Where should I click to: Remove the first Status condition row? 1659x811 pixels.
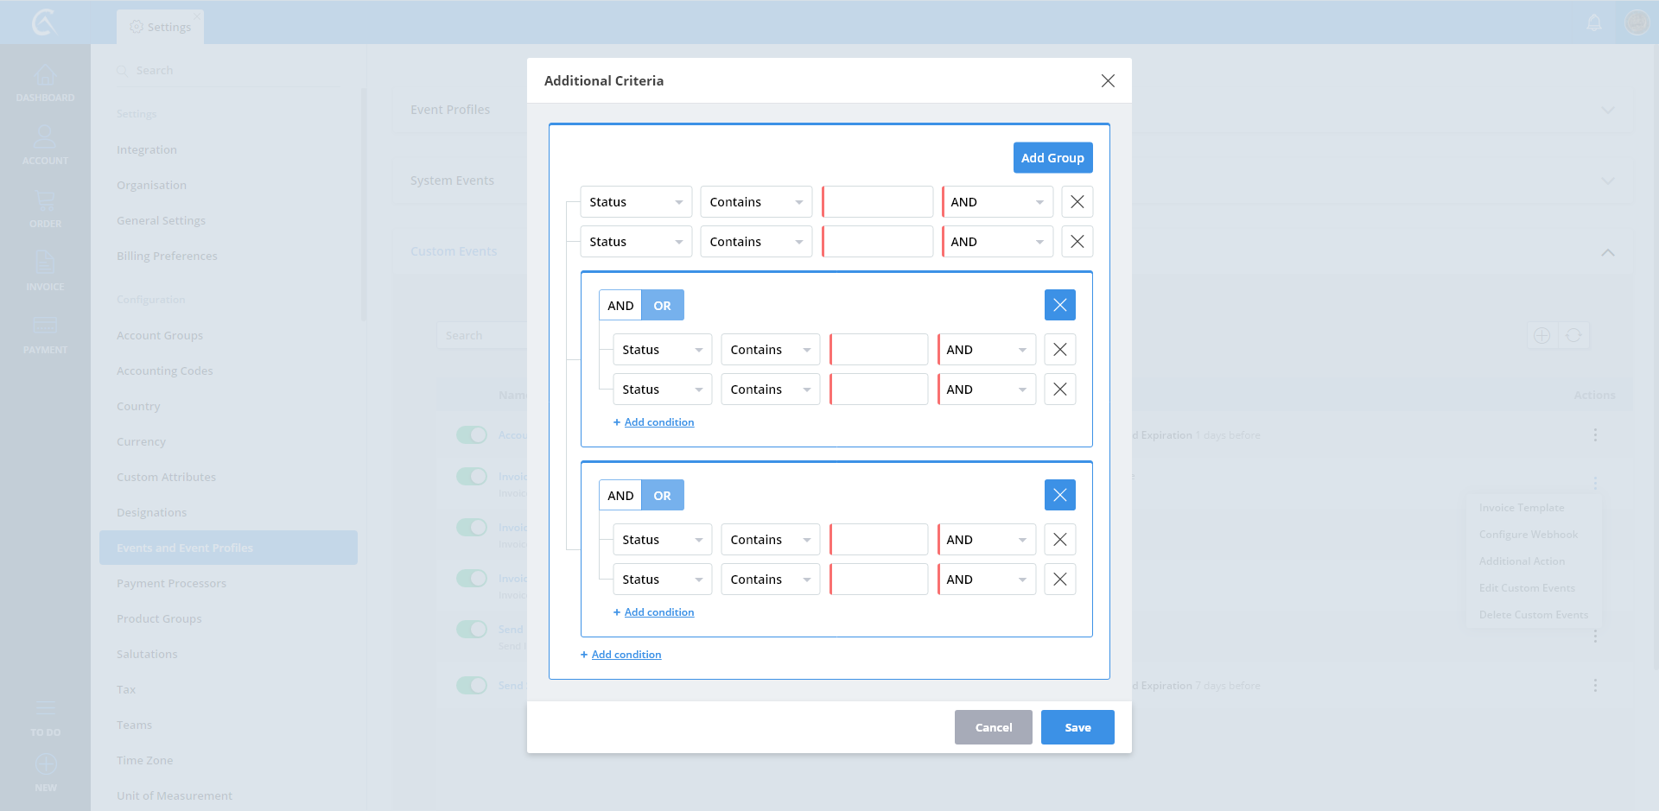(x=1077, y=202)
